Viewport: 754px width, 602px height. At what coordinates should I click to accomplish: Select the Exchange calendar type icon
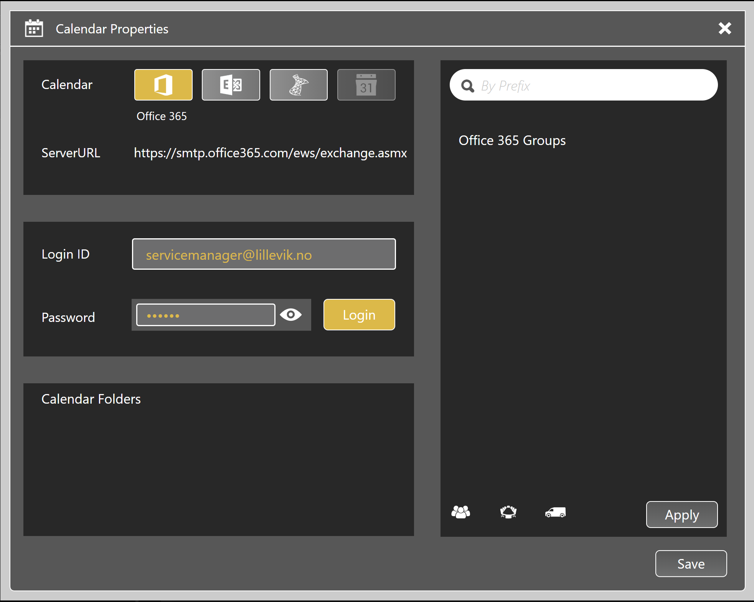pyautogui.click(x=231, y=85)
